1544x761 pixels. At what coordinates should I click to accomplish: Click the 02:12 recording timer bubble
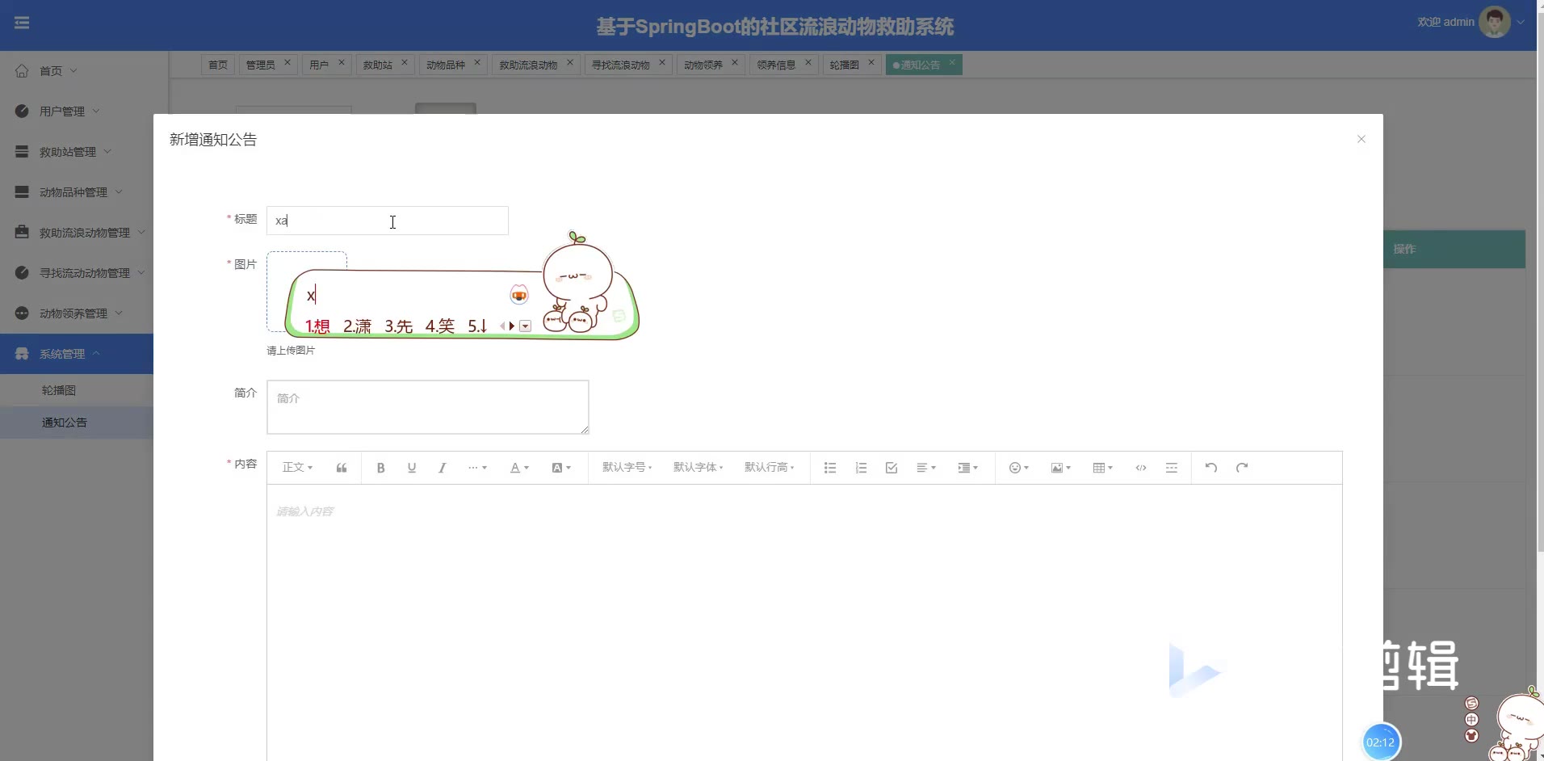click(x=1381, y=742)
